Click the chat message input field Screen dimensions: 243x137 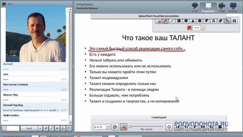pyautogui.click(x=13, y=128)
